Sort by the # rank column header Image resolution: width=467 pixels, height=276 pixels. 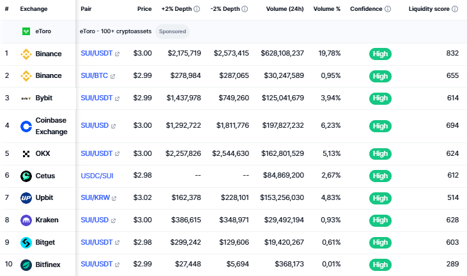tap(7, 9)
